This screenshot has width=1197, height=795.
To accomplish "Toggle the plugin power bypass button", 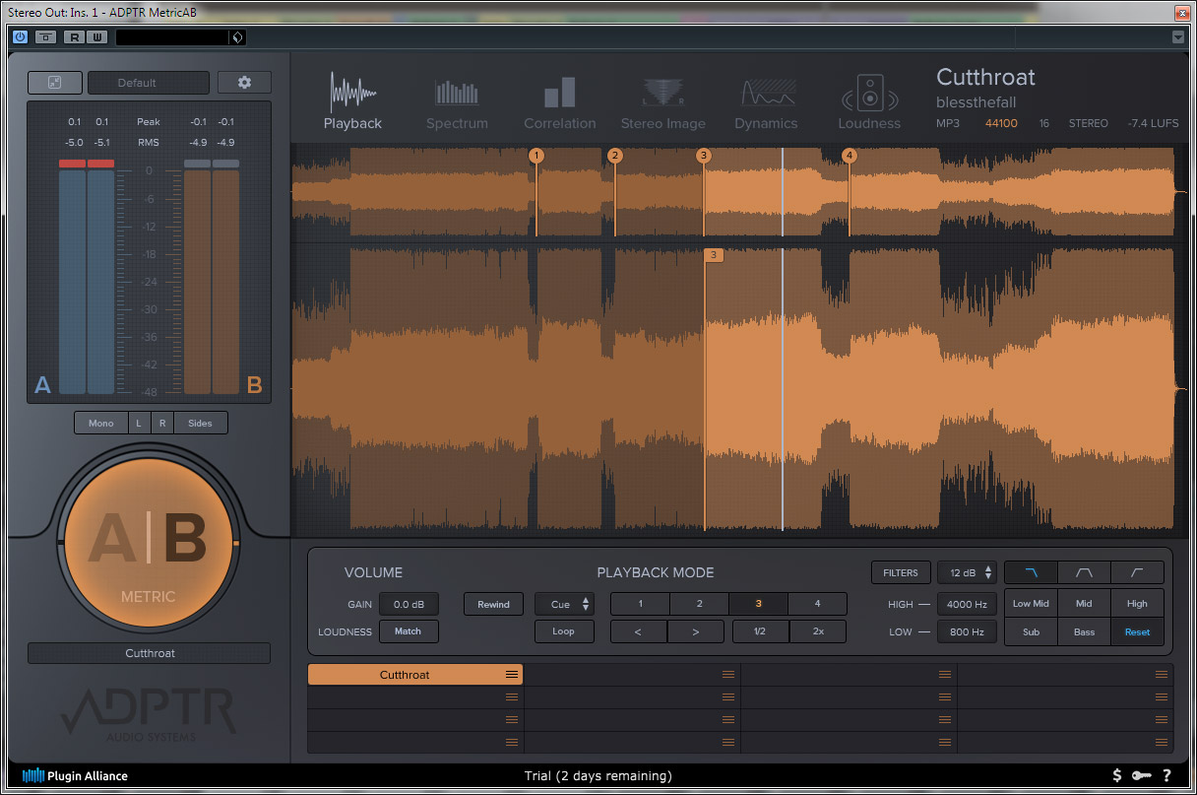I will (x=21, y=37).
